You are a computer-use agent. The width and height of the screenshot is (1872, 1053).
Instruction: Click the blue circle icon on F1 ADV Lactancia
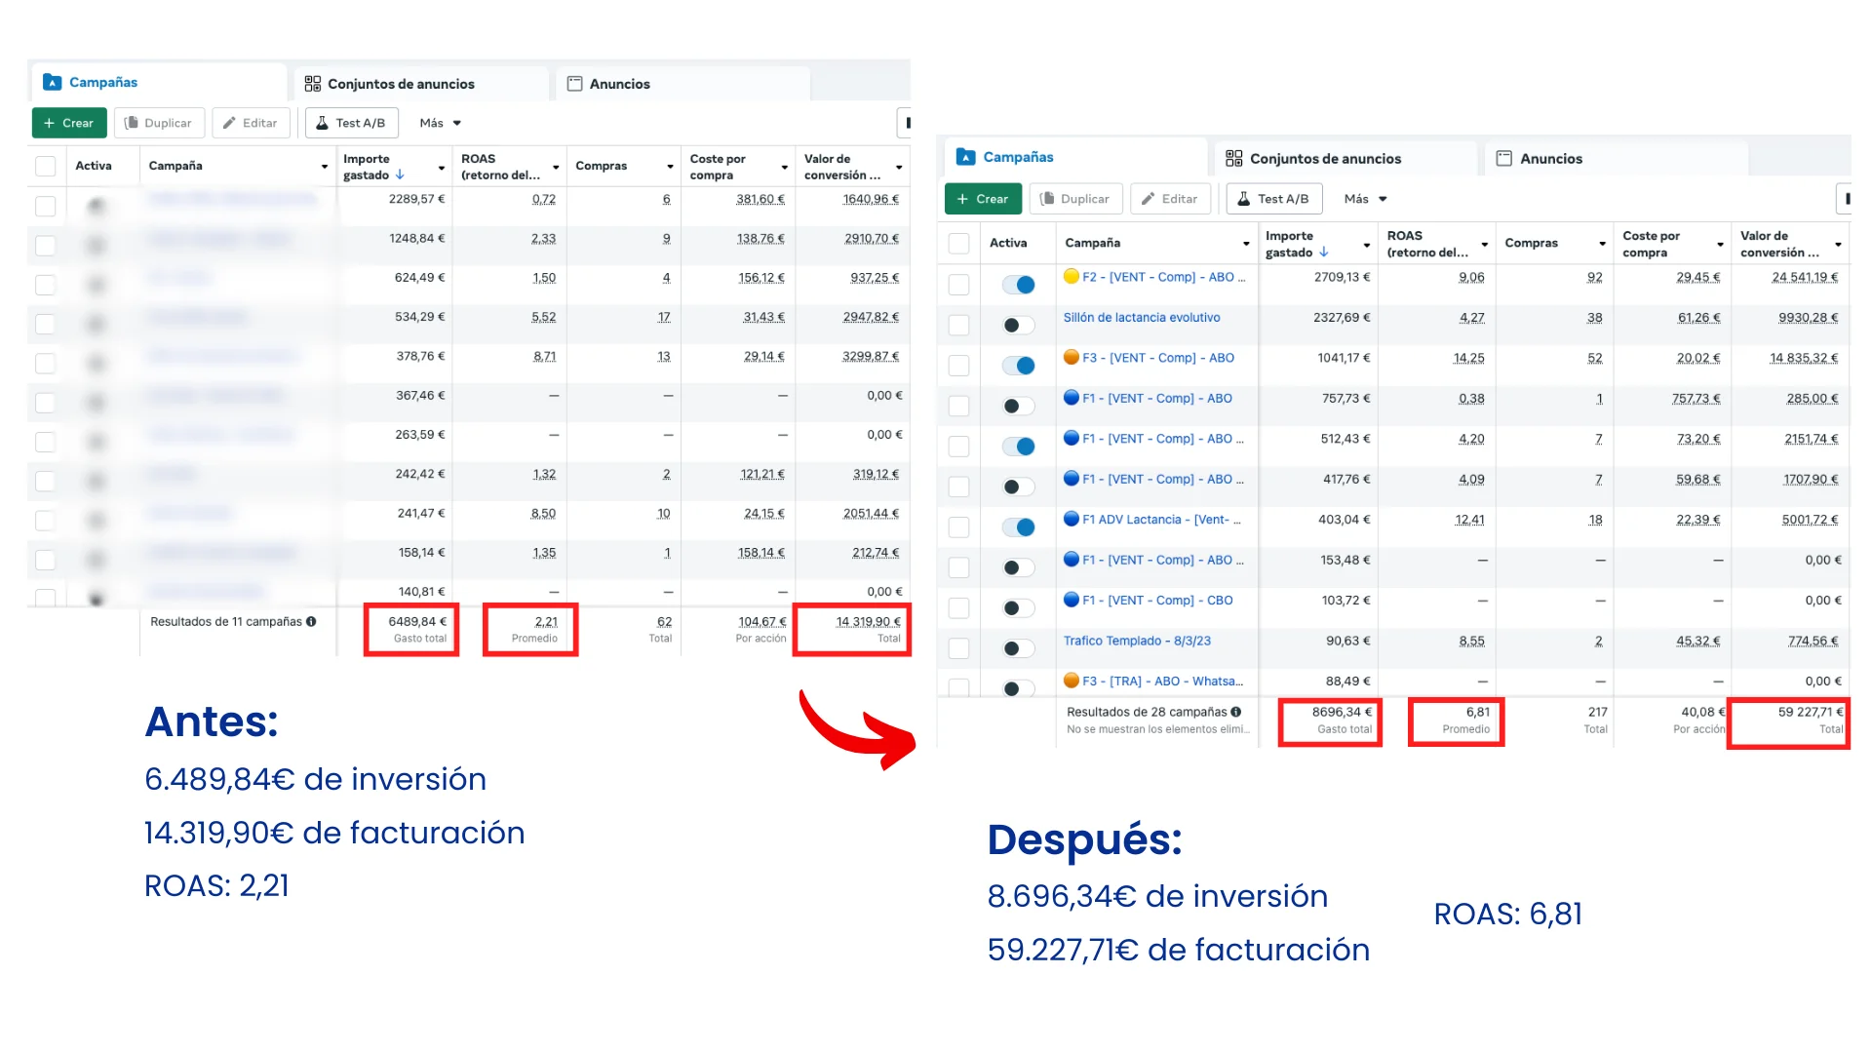click(1072, 520)
